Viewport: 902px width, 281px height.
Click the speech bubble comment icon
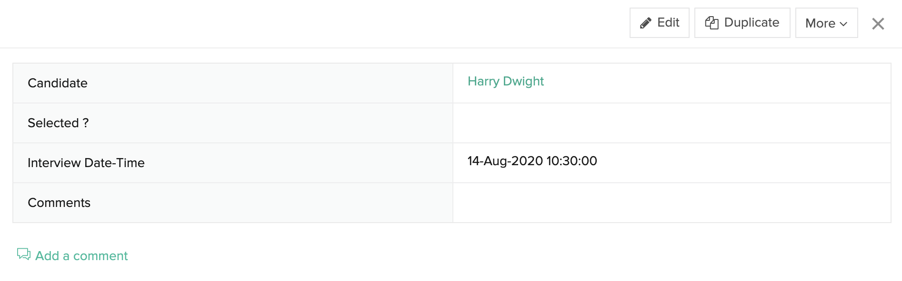coord(24,254)
